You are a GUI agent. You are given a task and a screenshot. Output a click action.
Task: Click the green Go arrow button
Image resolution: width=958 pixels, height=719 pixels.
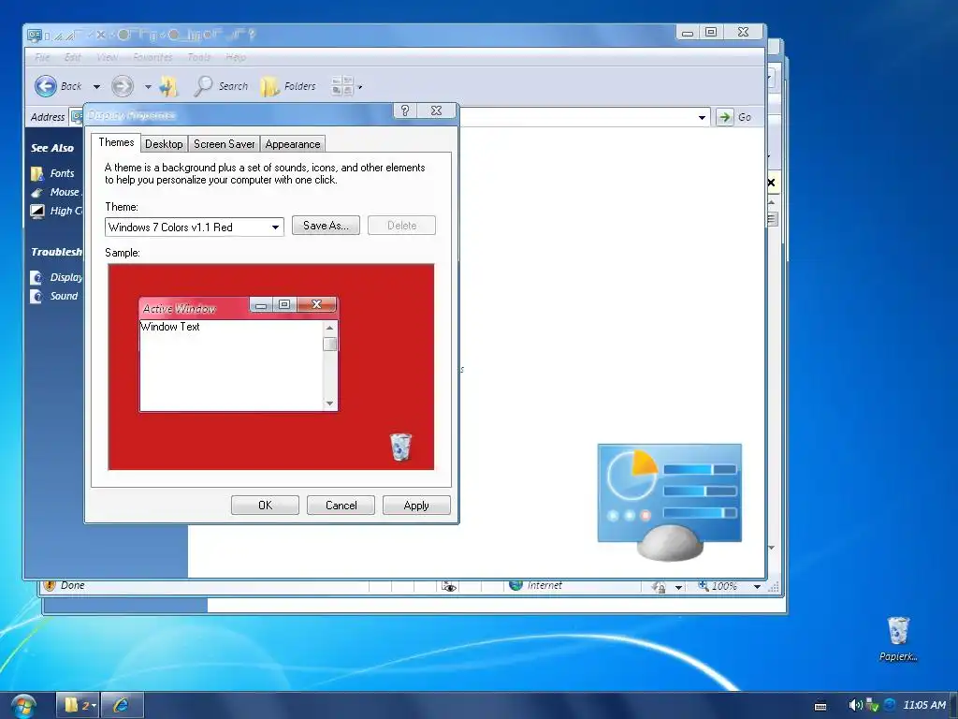click(725, 117)
